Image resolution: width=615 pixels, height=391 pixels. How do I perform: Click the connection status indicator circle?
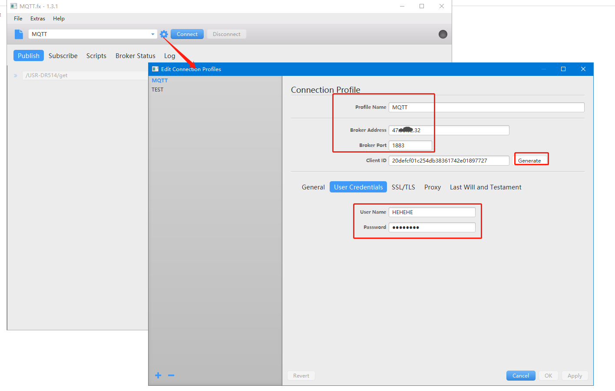tap(443, 34)
